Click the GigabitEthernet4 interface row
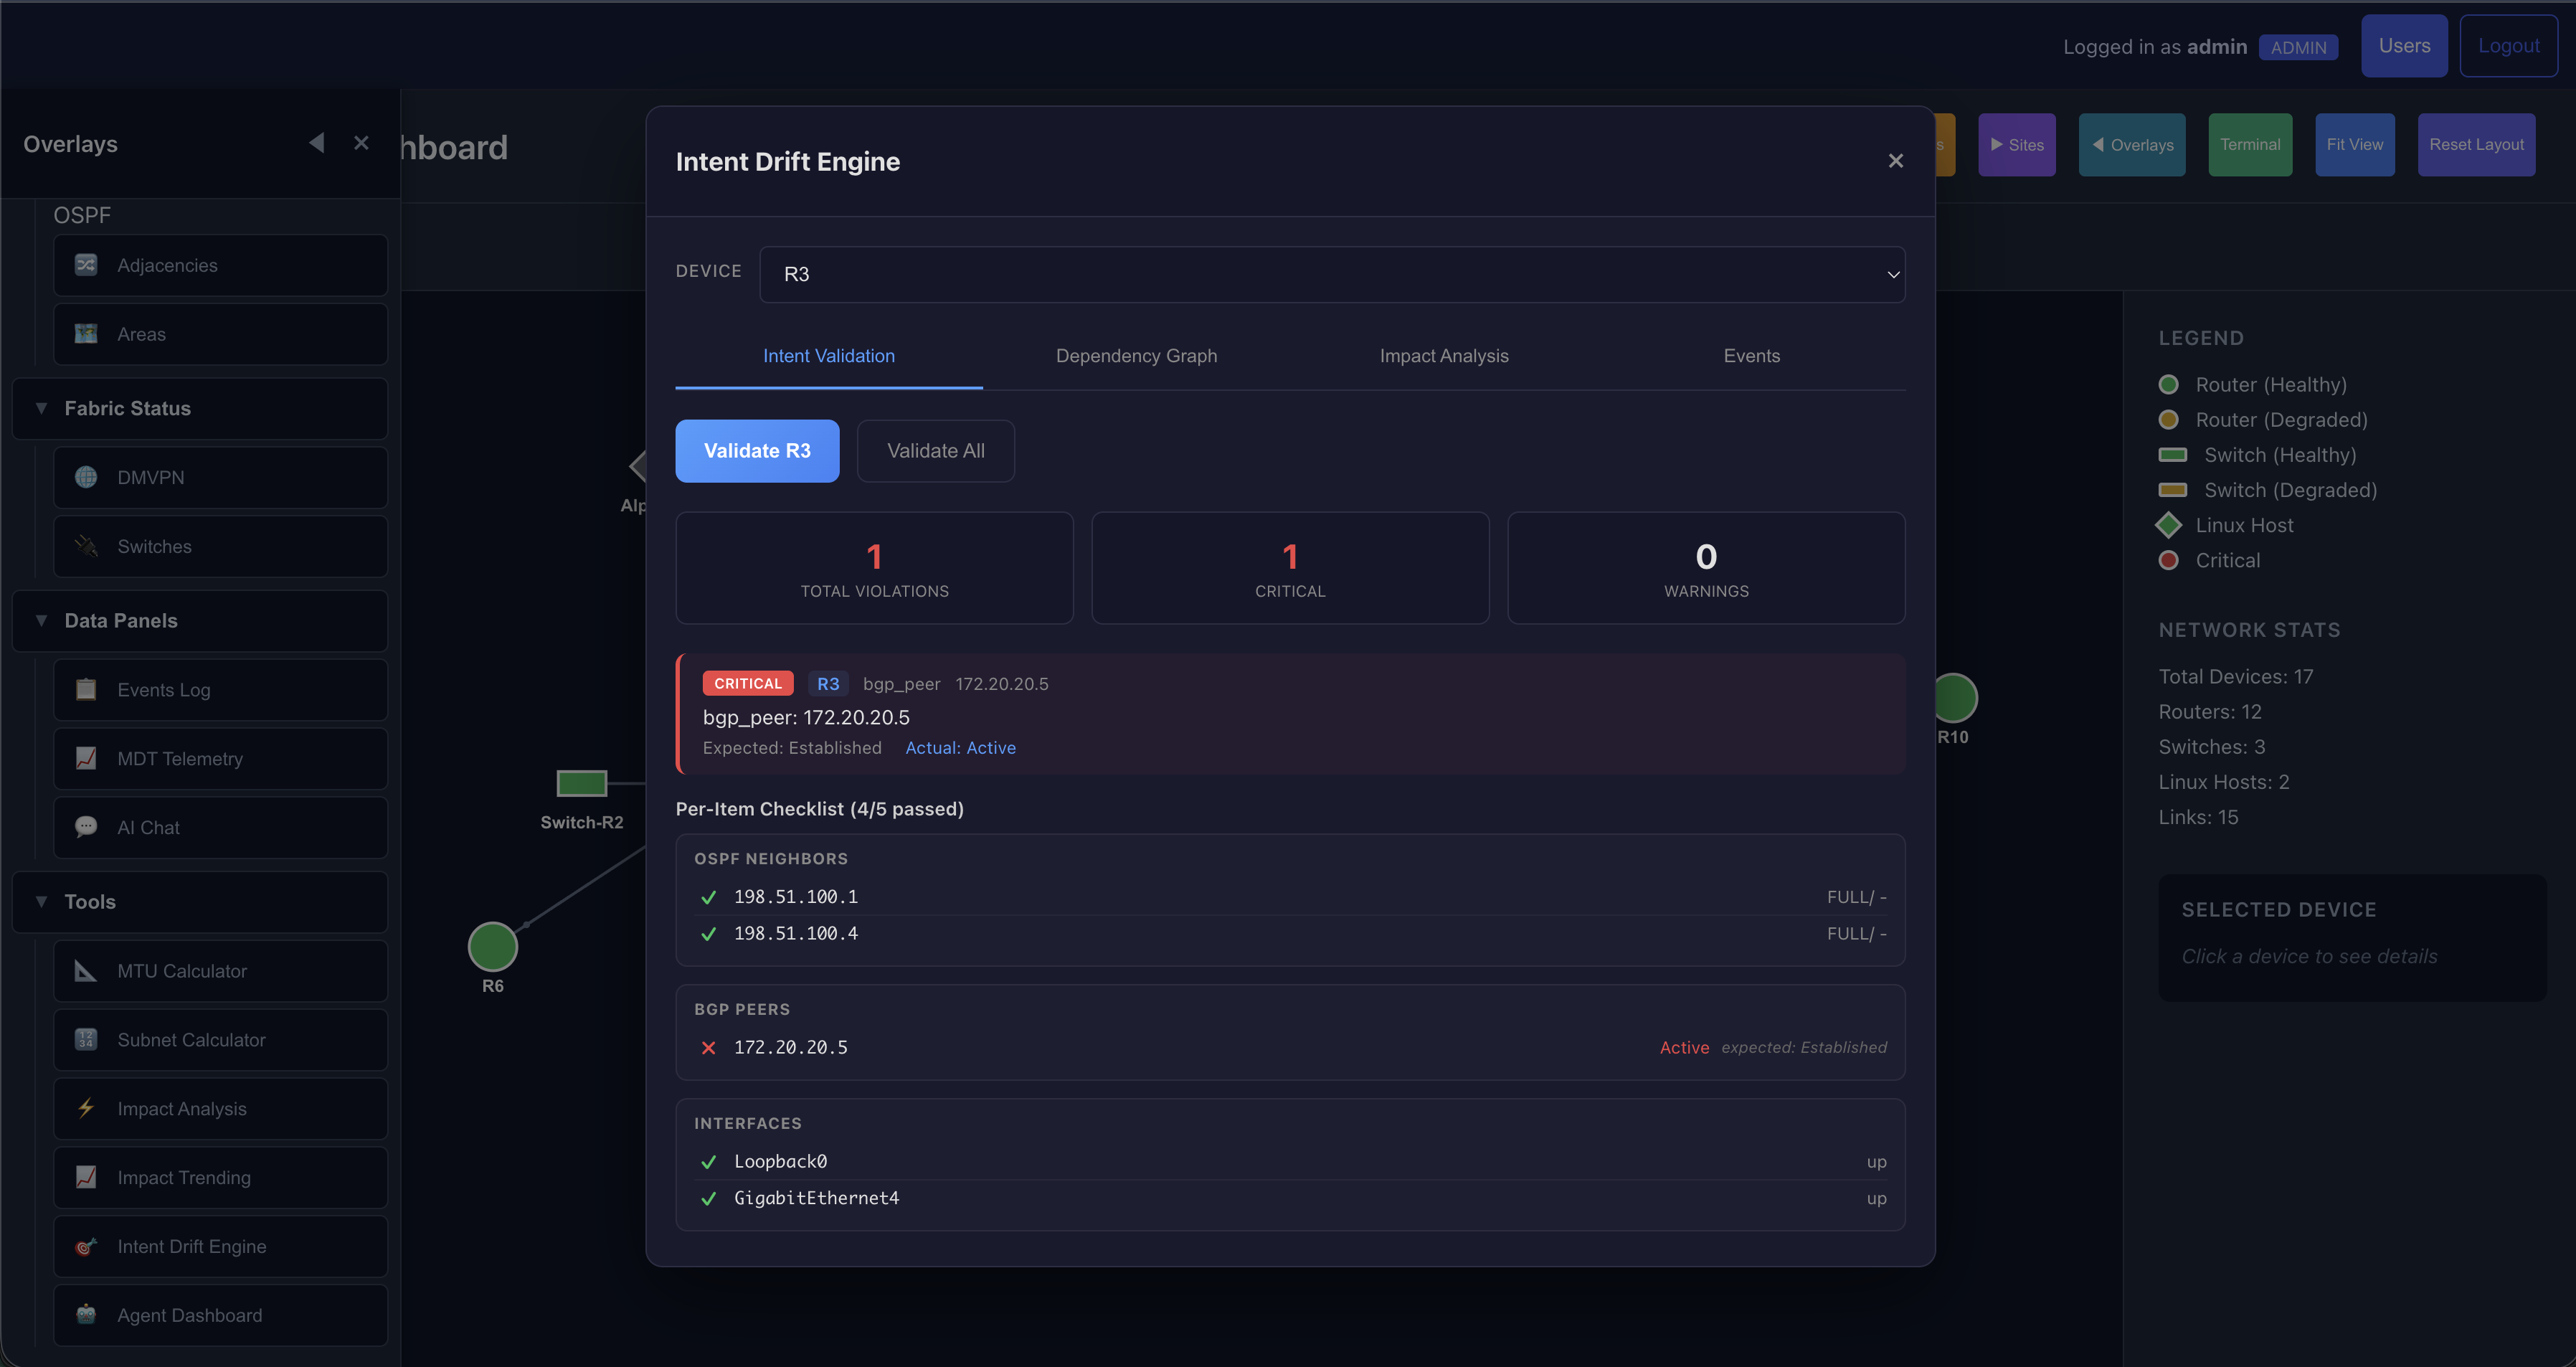Viewport: 2576px width, 1367px height. [x=1290, y=1198]
